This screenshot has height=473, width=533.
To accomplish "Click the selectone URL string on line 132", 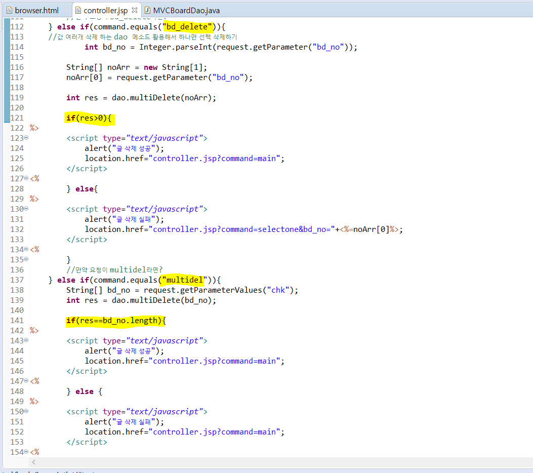I will pos(241,229).
